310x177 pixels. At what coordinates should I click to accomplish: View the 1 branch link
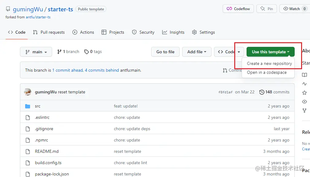click(x=68, y=51)
